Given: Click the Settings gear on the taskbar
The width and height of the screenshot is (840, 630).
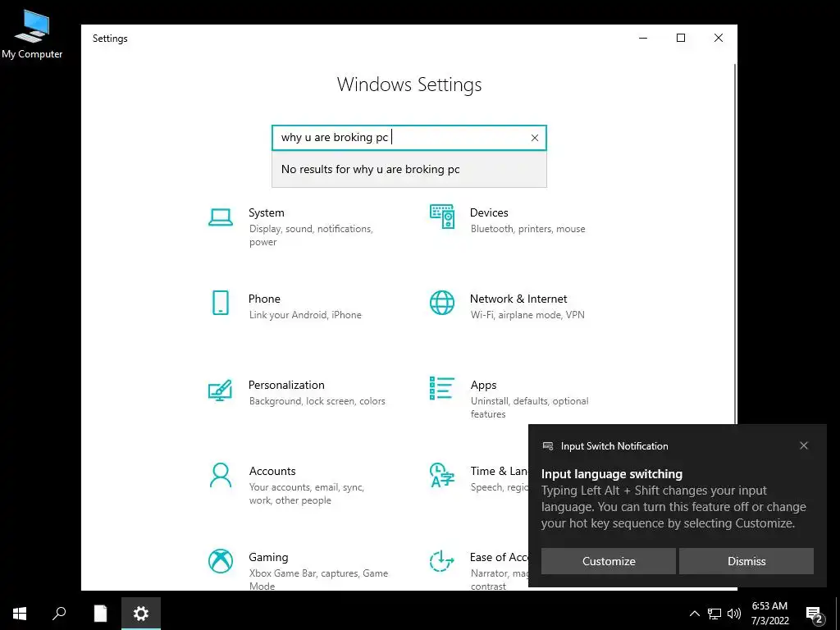Looking at the screenshot, I should 141,614.
